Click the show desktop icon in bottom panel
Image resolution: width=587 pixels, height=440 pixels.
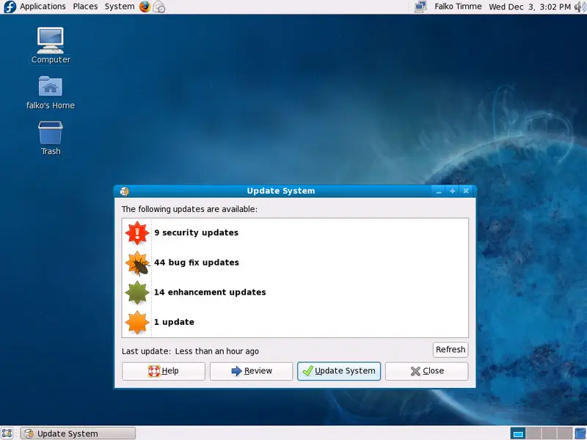(7, 433)
